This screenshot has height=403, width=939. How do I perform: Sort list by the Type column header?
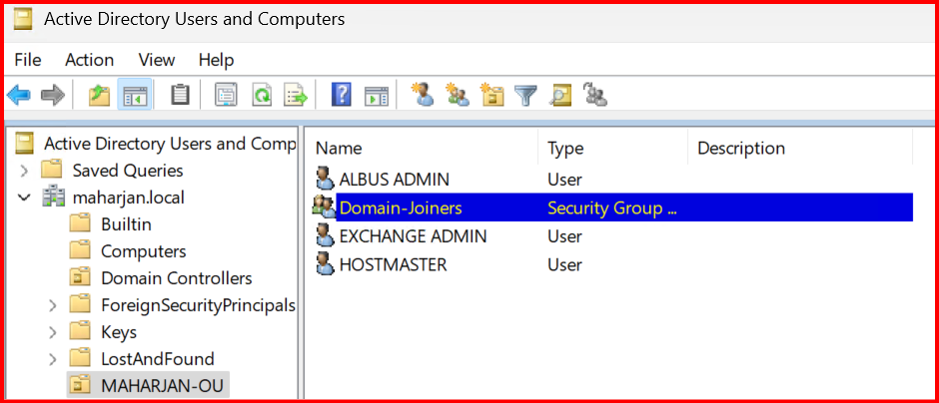565,149
